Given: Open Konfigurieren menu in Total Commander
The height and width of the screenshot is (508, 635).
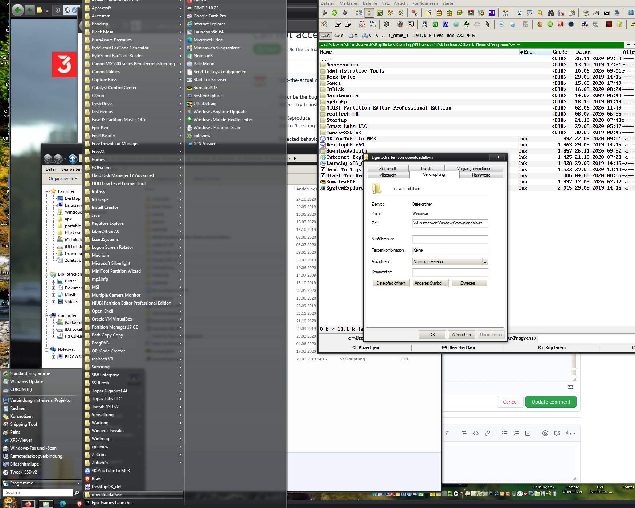Looking at the screenshot, I should tap(425, 3).
